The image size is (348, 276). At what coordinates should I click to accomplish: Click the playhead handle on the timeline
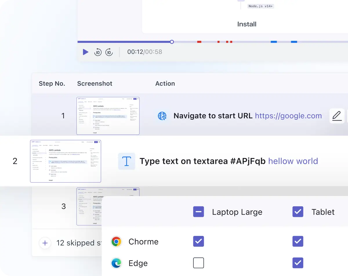(172, 42)
